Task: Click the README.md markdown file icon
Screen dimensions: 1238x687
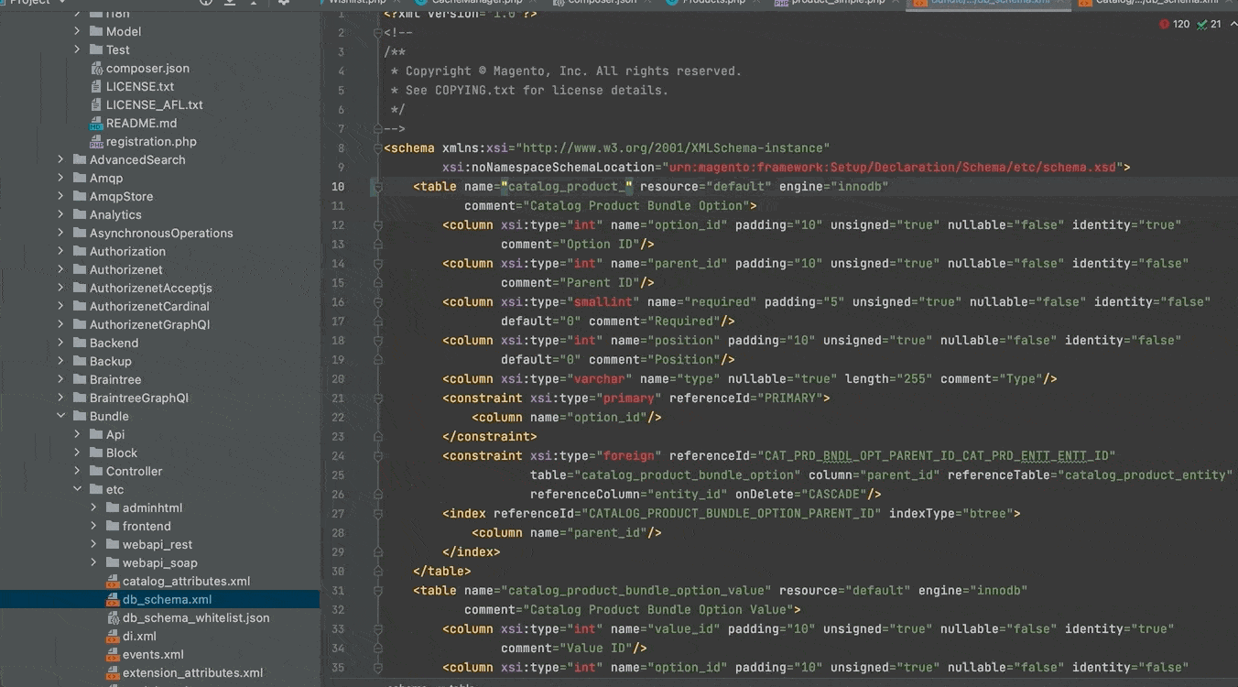Action: pos(96,124)
